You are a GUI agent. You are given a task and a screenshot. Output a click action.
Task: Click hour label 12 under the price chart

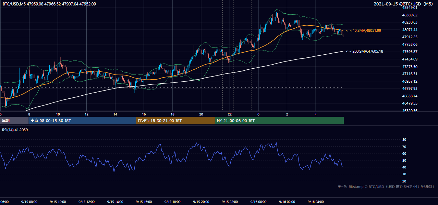[x=87, y=114]
